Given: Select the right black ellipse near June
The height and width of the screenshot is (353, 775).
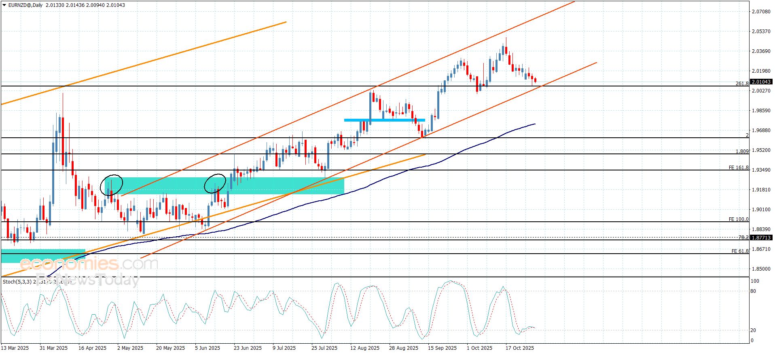Looking at the screenshot, I should tap(215, 184).
